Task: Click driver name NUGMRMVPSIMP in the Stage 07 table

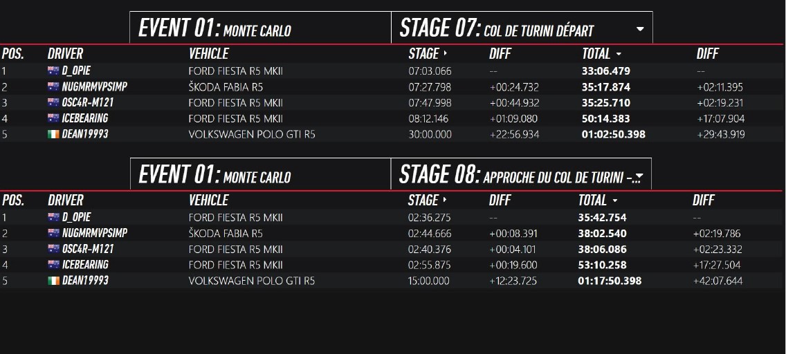Action: coord(94,87)
